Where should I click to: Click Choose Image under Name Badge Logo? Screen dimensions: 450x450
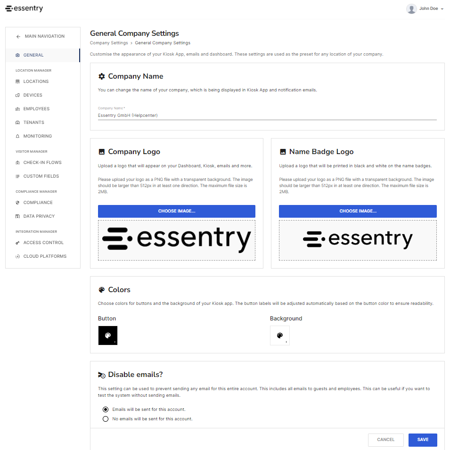pos(358,211)
